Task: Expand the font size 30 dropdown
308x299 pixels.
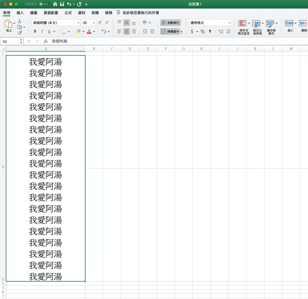Action: click(94, 23)
